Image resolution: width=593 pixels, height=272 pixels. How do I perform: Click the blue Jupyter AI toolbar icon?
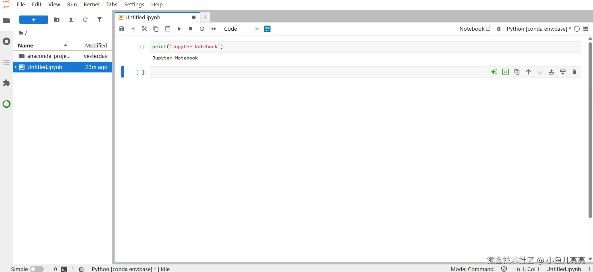click(267, 29)
